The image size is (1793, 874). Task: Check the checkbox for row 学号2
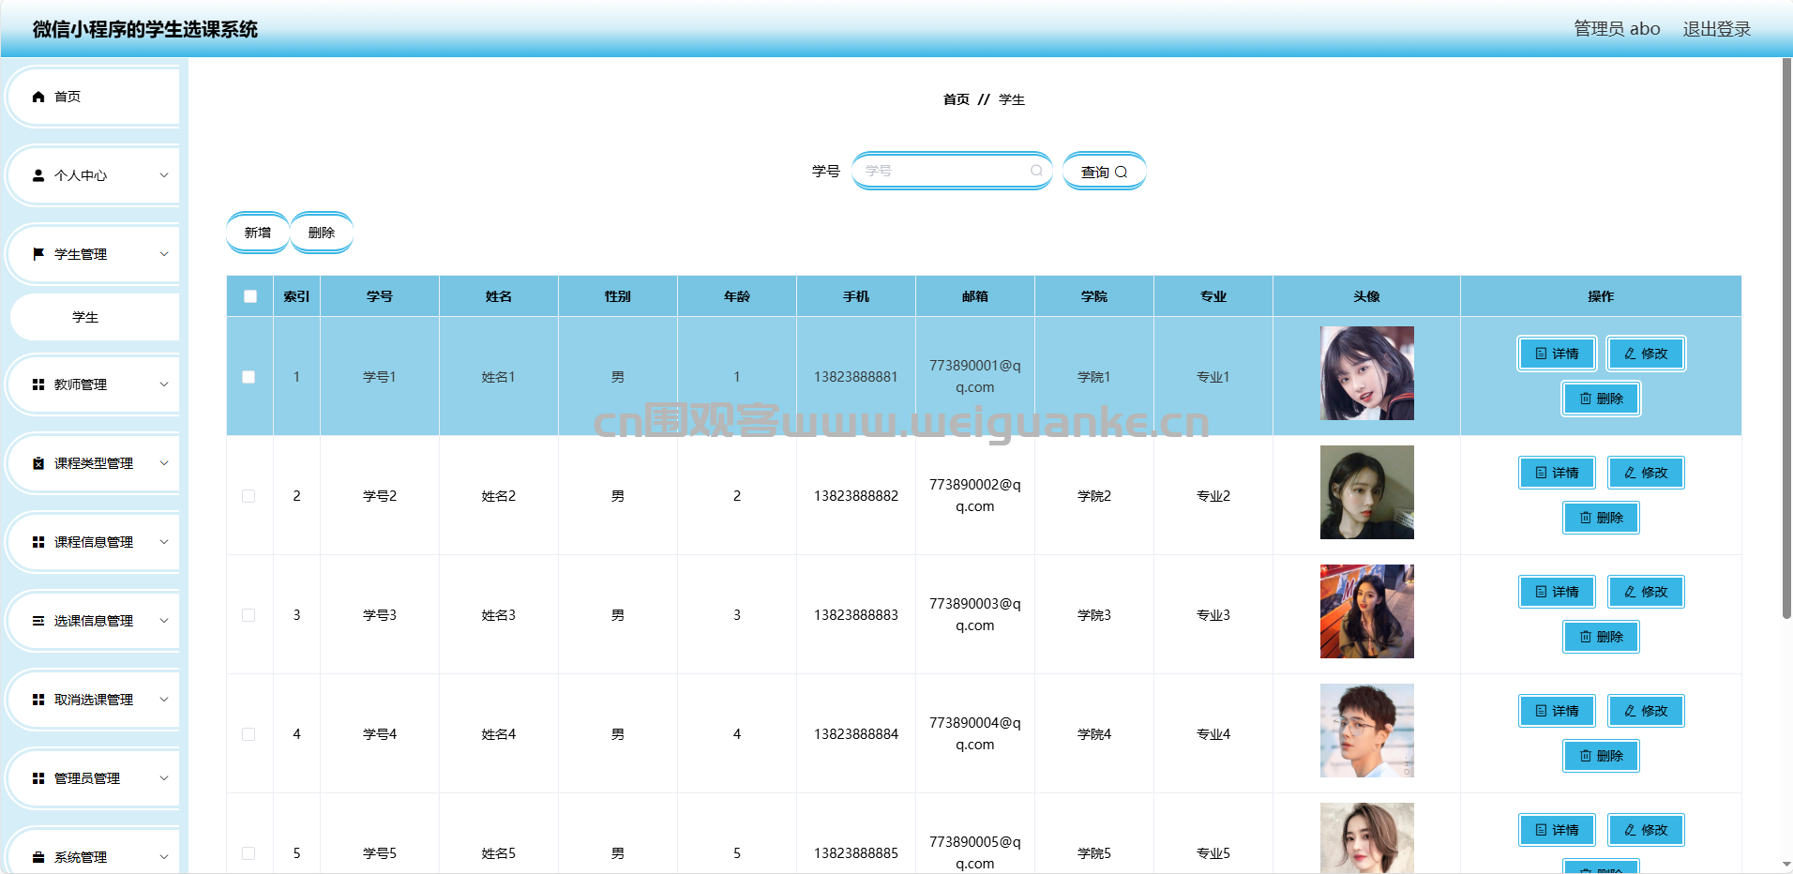[x=249, y=496]
